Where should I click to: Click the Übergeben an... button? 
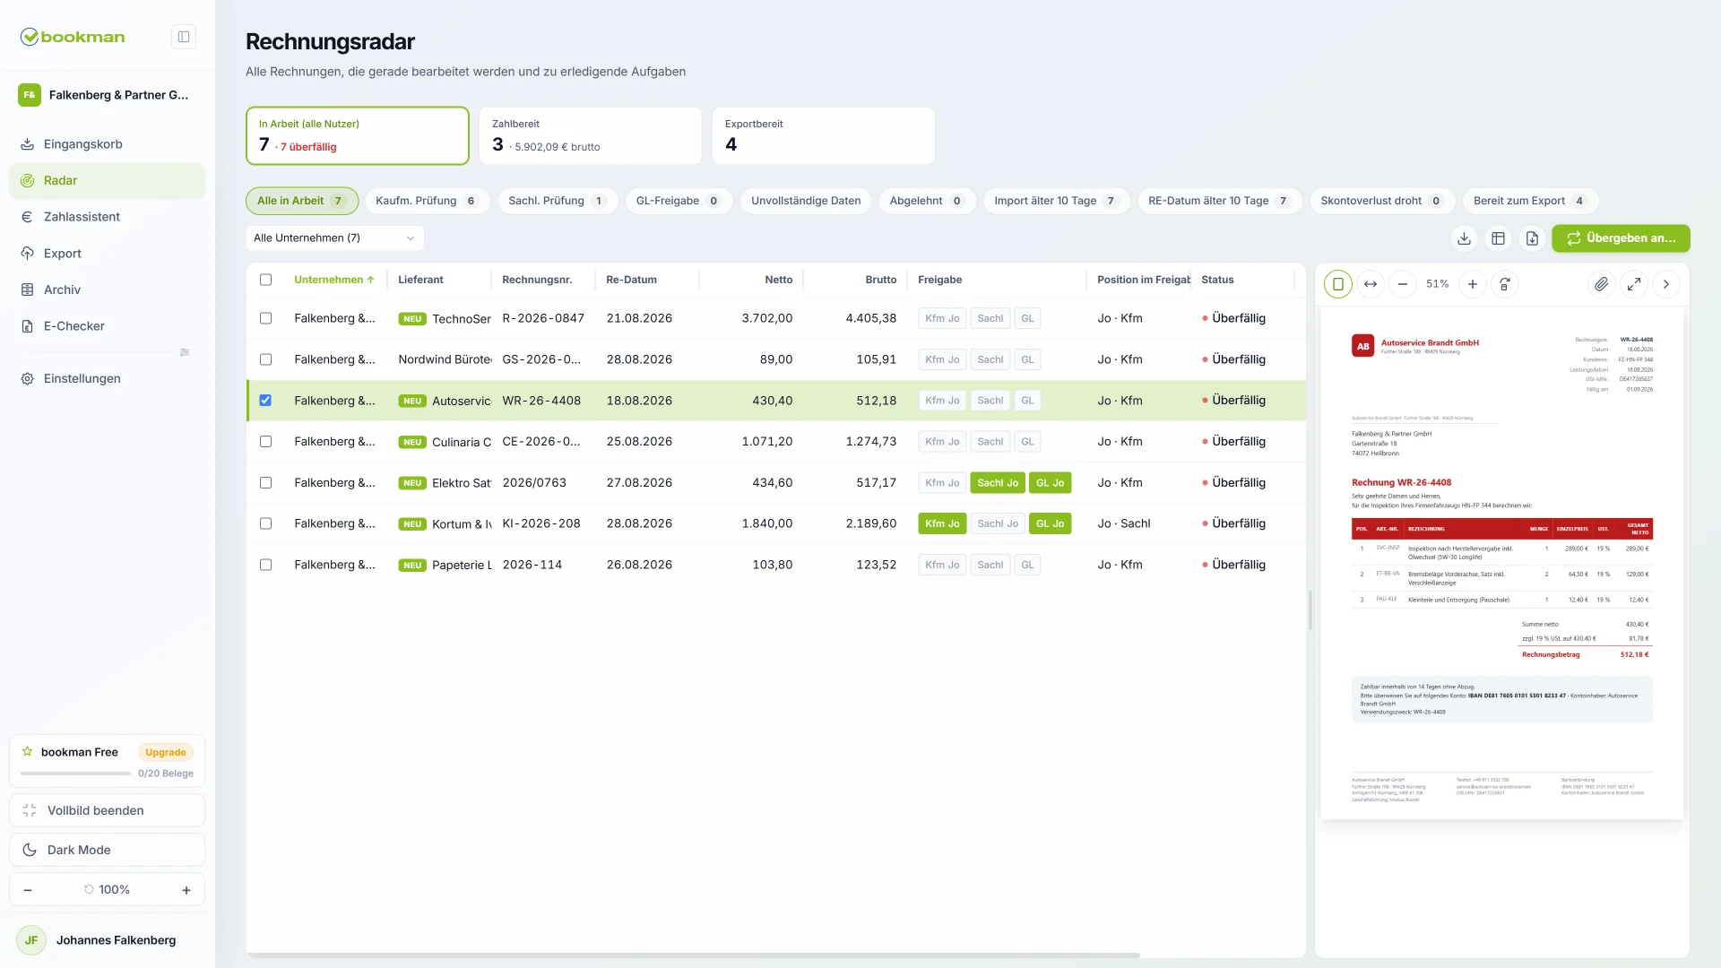(x=1621, y=238)
